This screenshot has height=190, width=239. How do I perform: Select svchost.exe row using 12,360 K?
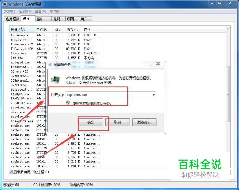tap(56, 157)
